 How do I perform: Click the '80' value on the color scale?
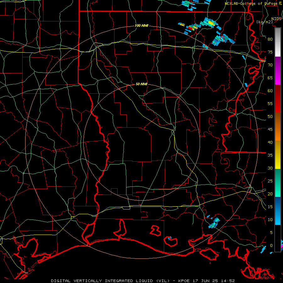[x=270, y=39]
